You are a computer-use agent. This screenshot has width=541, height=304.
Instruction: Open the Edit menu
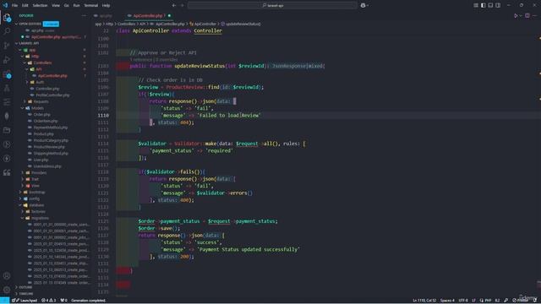[25, 6]
